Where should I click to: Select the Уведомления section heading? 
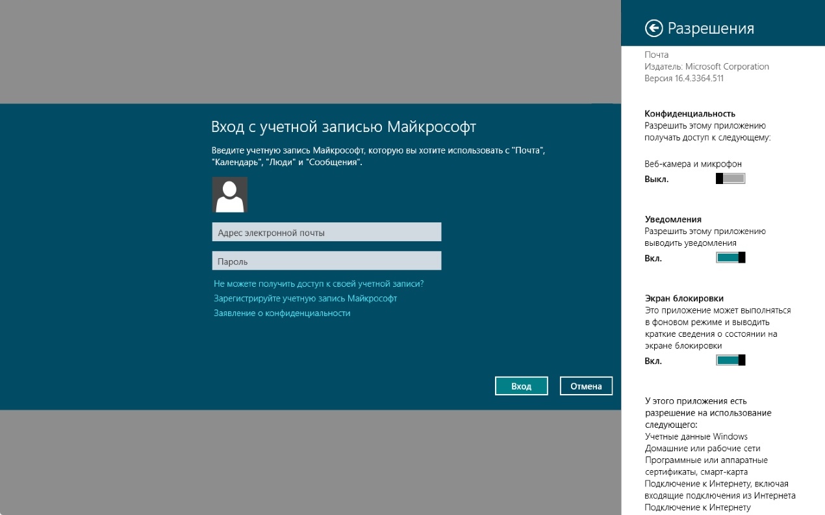(x=673, y=219)
